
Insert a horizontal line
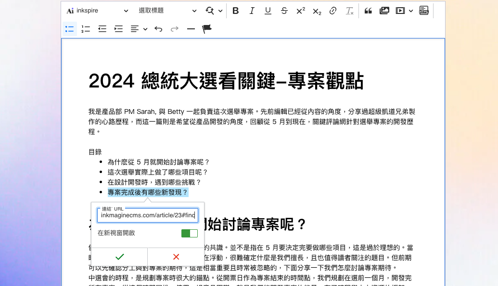[x=191, y=29]
